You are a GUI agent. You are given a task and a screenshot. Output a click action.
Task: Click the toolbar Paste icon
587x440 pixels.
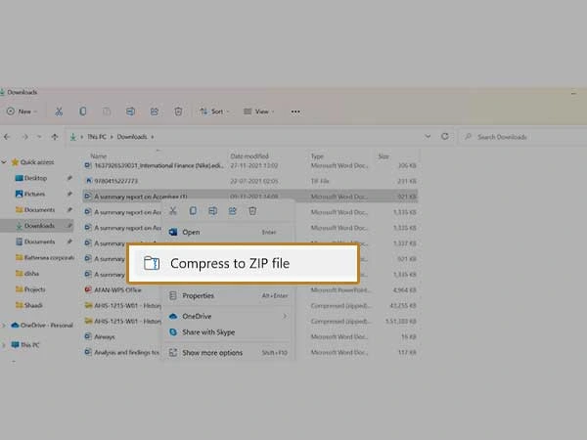(107, 111)
